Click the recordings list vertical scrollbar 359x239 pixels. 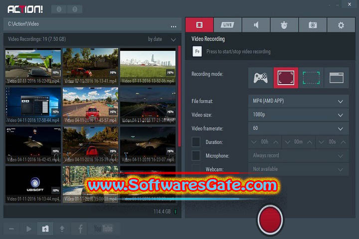(x=179, y=96)
